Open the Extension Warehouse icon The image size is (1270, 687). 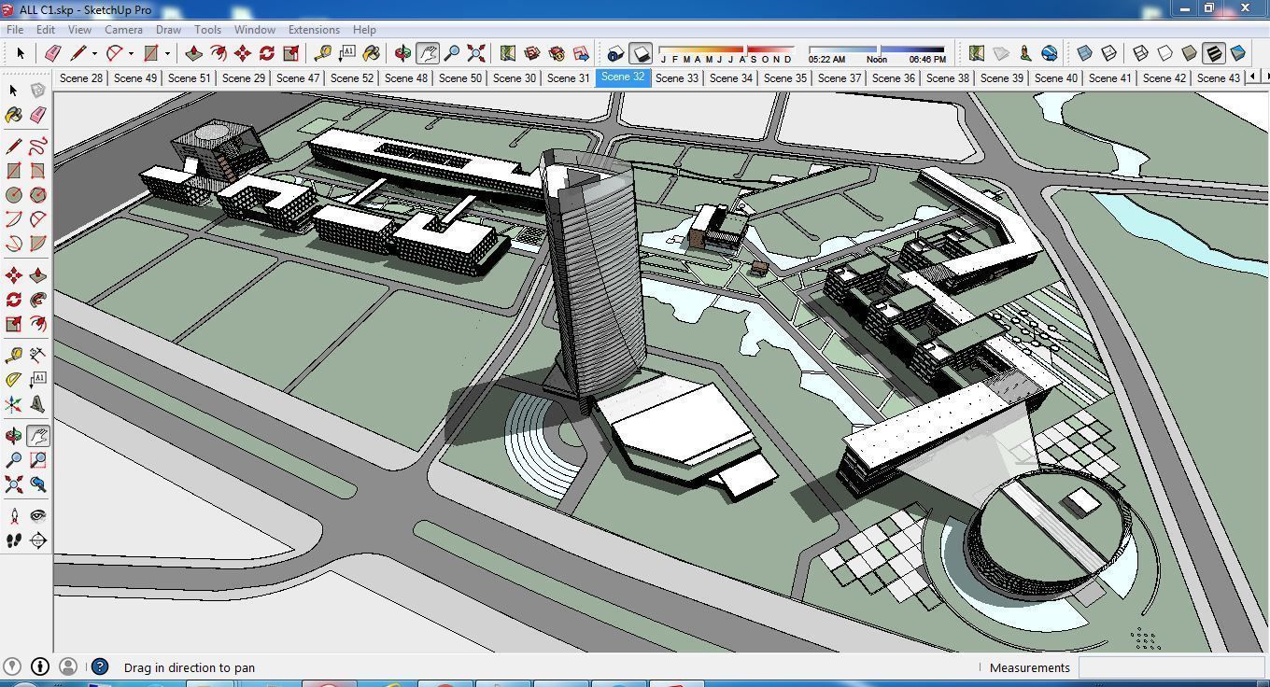(557, 53)
